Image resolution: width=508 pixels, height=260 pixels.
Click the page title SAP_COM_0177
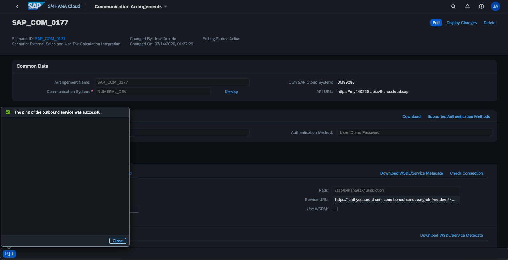point(40,23)
